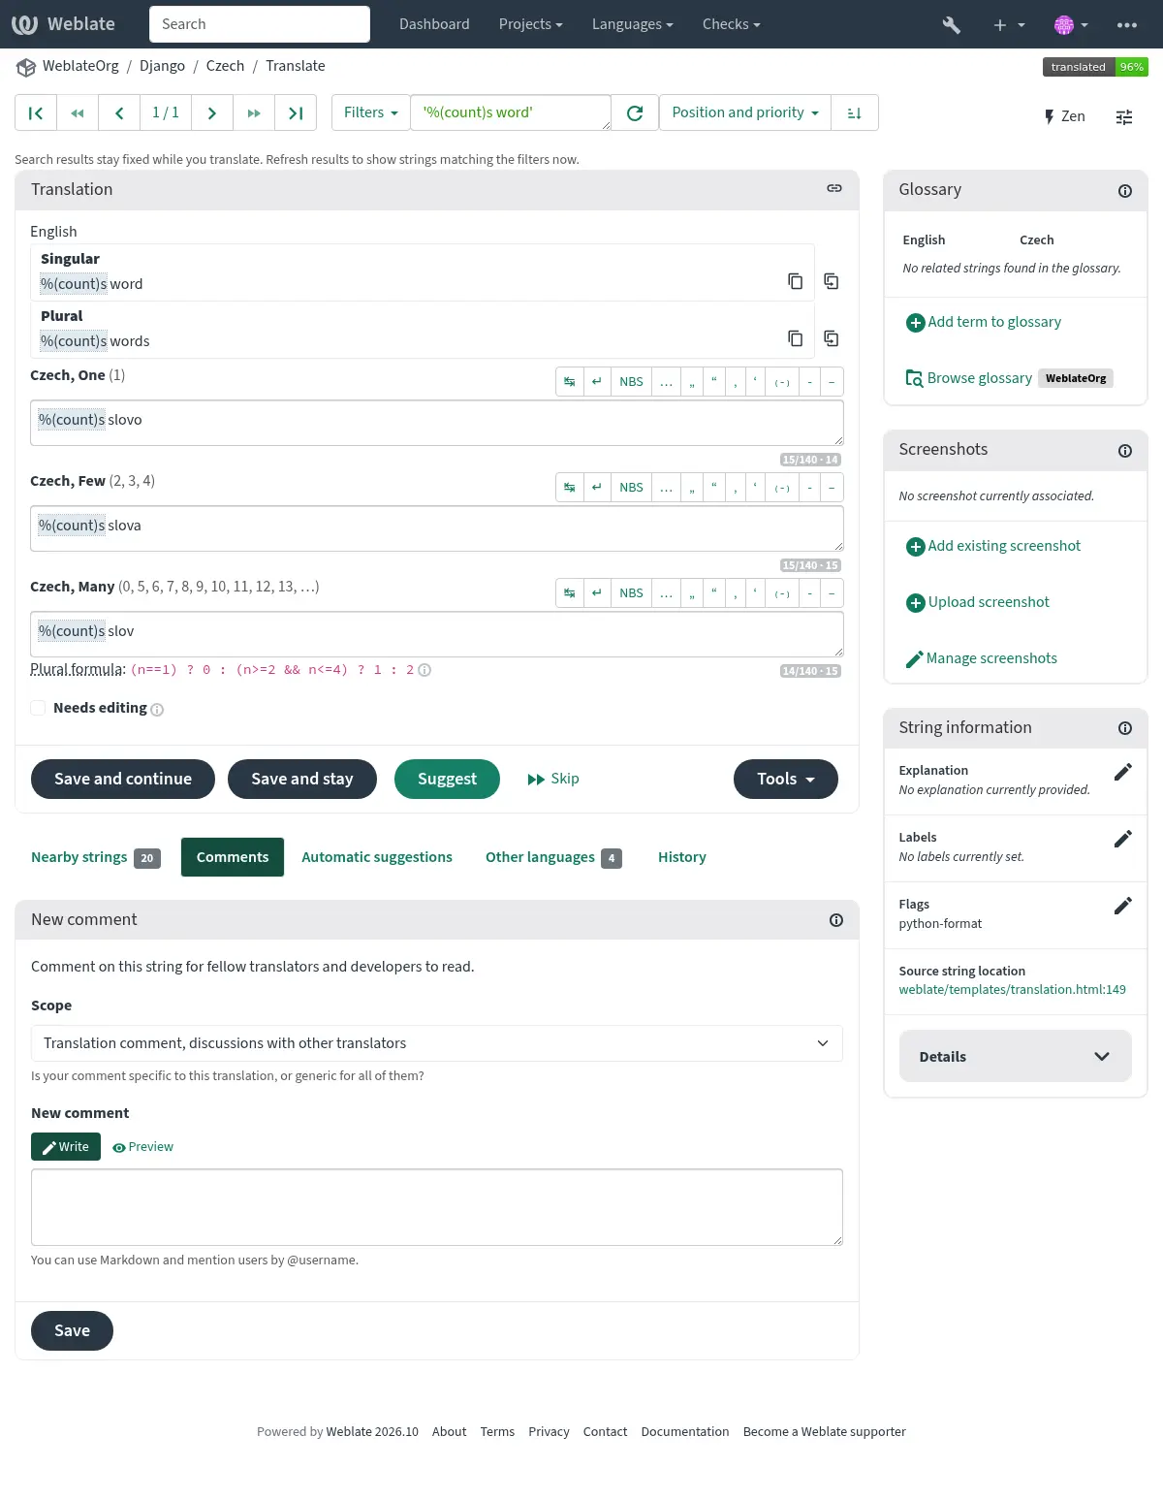1163x1500 pixels.
Task: Switch to Zen mode
Action: (x=1064, y=116)
